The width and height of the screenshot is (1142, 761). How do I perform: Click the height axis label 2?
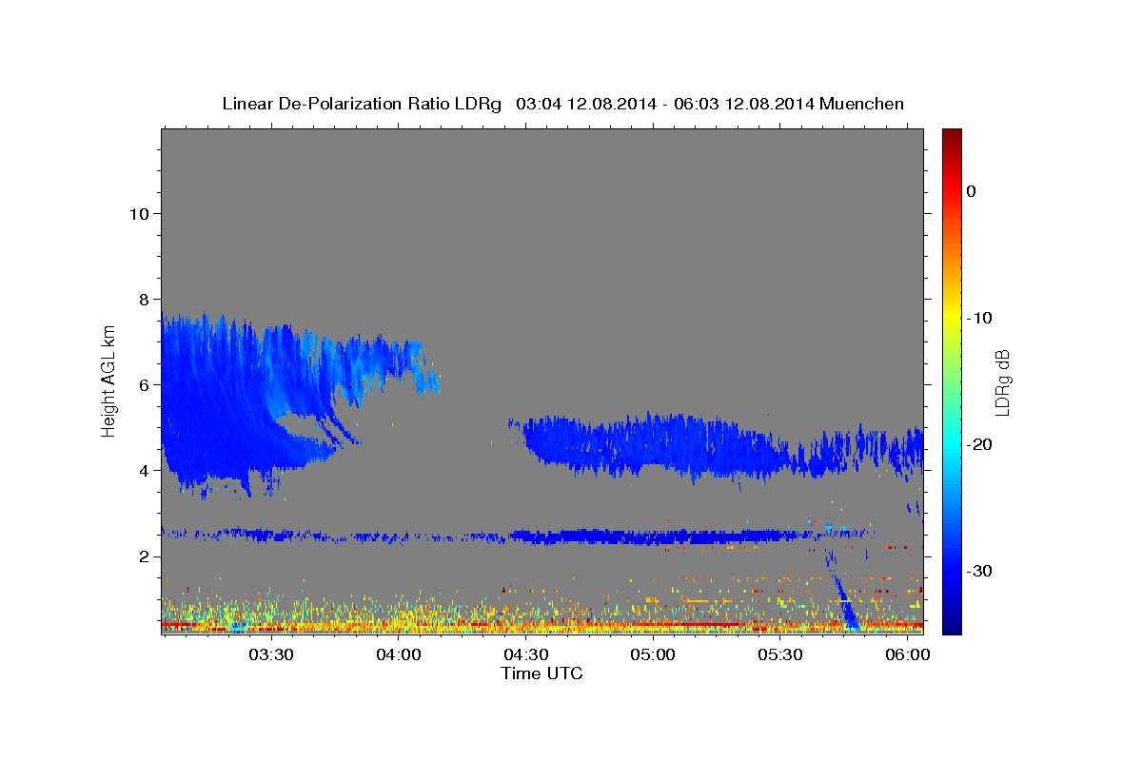pyautogui.click(x=145, y=556)
